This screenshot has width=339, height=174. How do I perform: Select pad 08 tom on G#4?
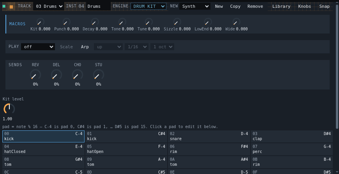[44, 162]
